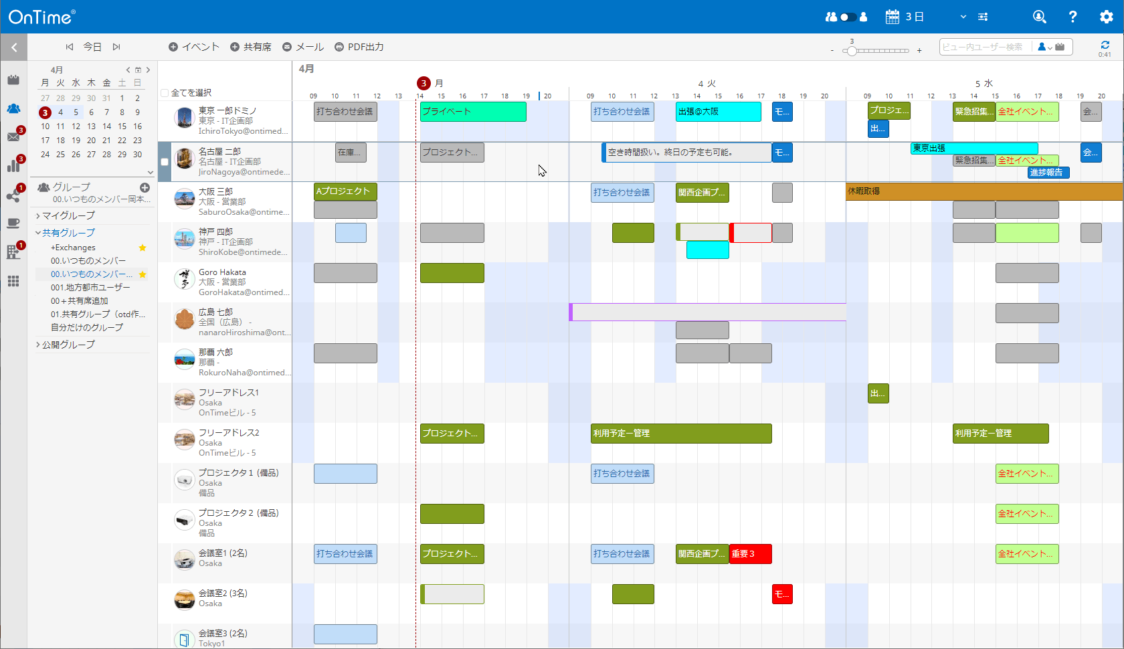
Task: Expand the マイグループ section
Action: click(39, 215)
